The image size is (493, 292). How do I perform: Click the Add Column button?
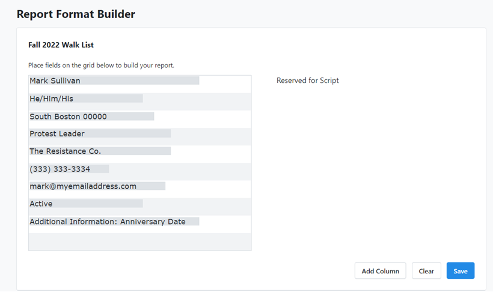pos(380,270)
